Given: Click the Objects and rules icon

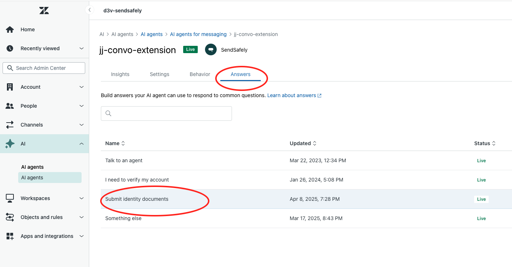Looking at the screenshot, I should [x=10, y=217].
